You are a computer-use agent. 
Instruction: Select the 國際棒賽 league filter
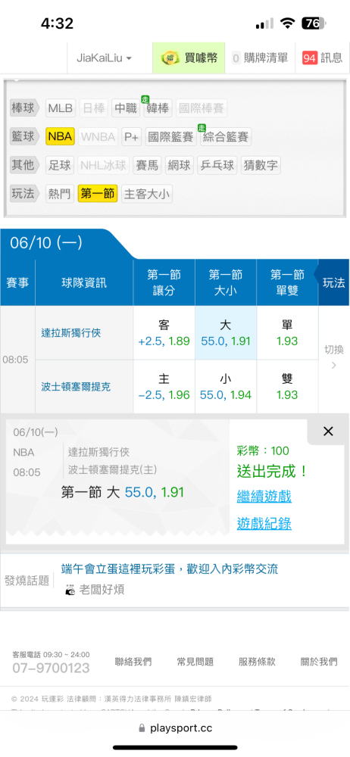[x=201, y=108]
